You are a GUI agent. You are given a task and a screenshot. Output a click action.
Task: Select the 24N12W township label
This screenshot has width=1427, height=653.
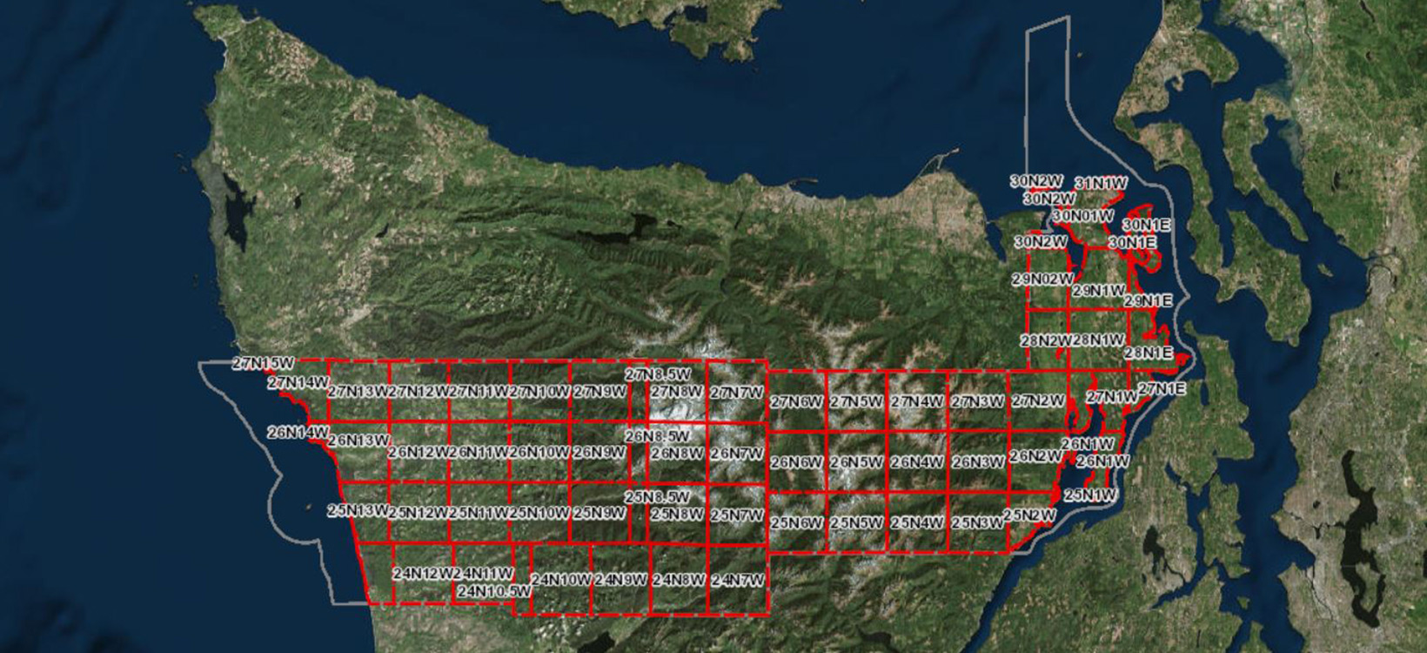point(422,574)
